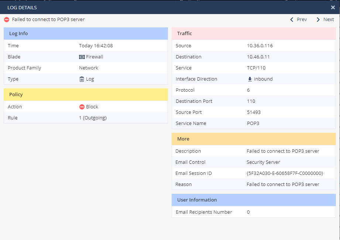Select the destination IP 10.46.0.11

(x=258, y=57)
